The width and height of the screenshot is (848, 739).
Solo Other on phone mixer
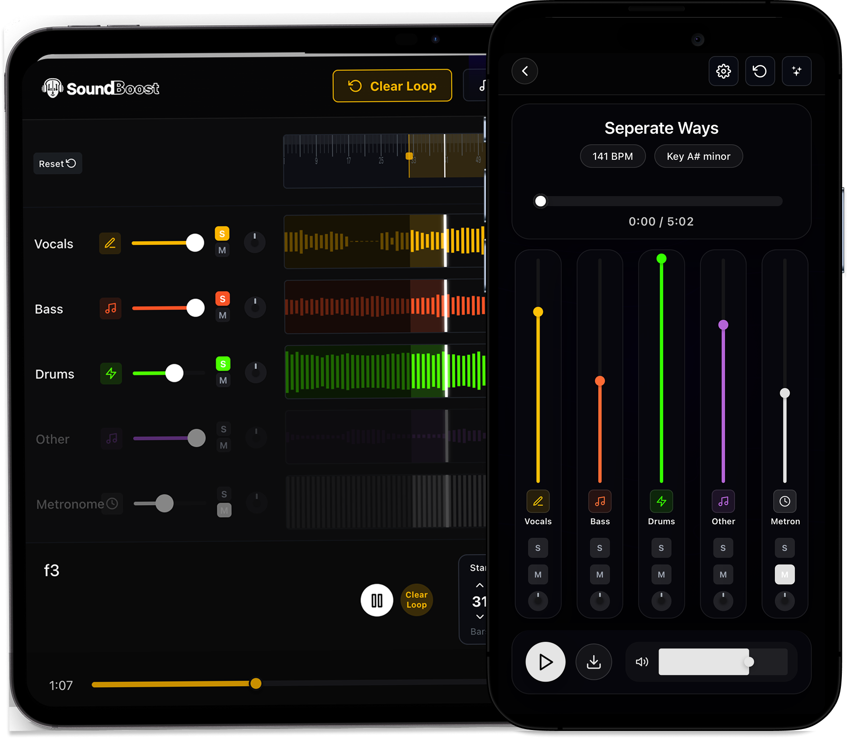[723, 548]
